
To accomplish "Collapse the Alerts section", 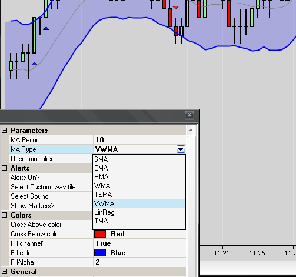I will [x=4, y=168].
